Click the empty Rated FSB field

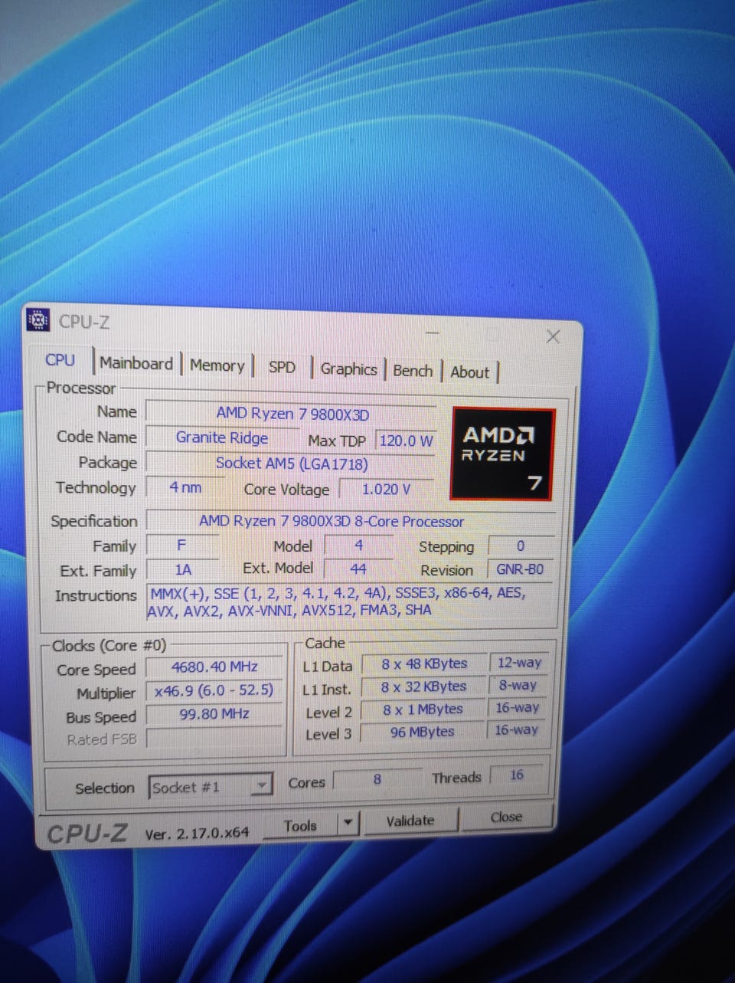coord(214,738)
